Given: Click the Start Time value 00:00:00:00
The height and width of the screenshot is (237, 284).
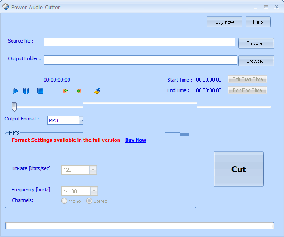Looking at the screenshot, I should 209,80.
